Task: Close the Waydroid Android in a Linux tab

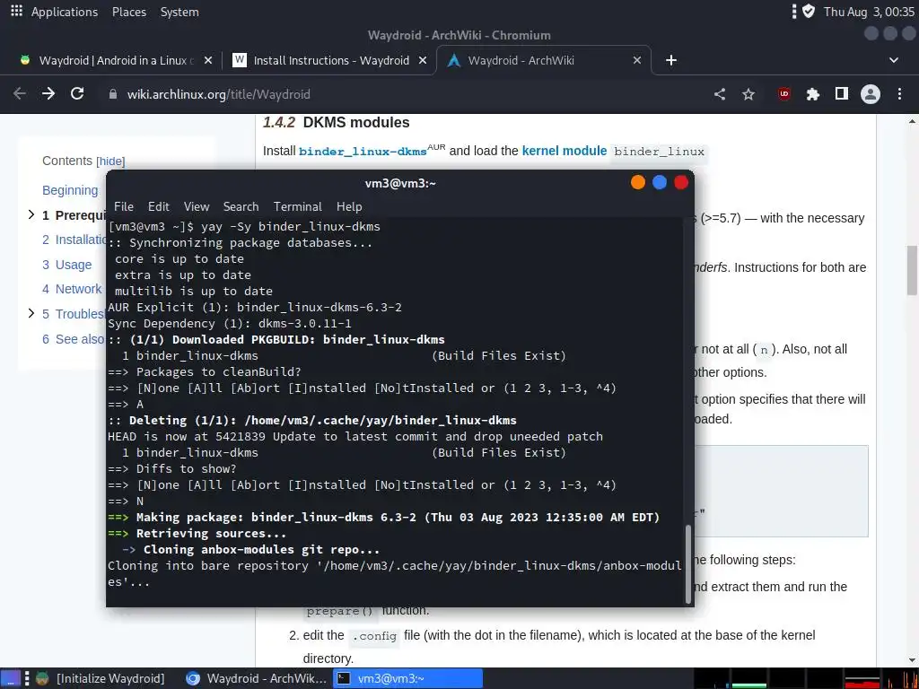Action: [208, 60]
